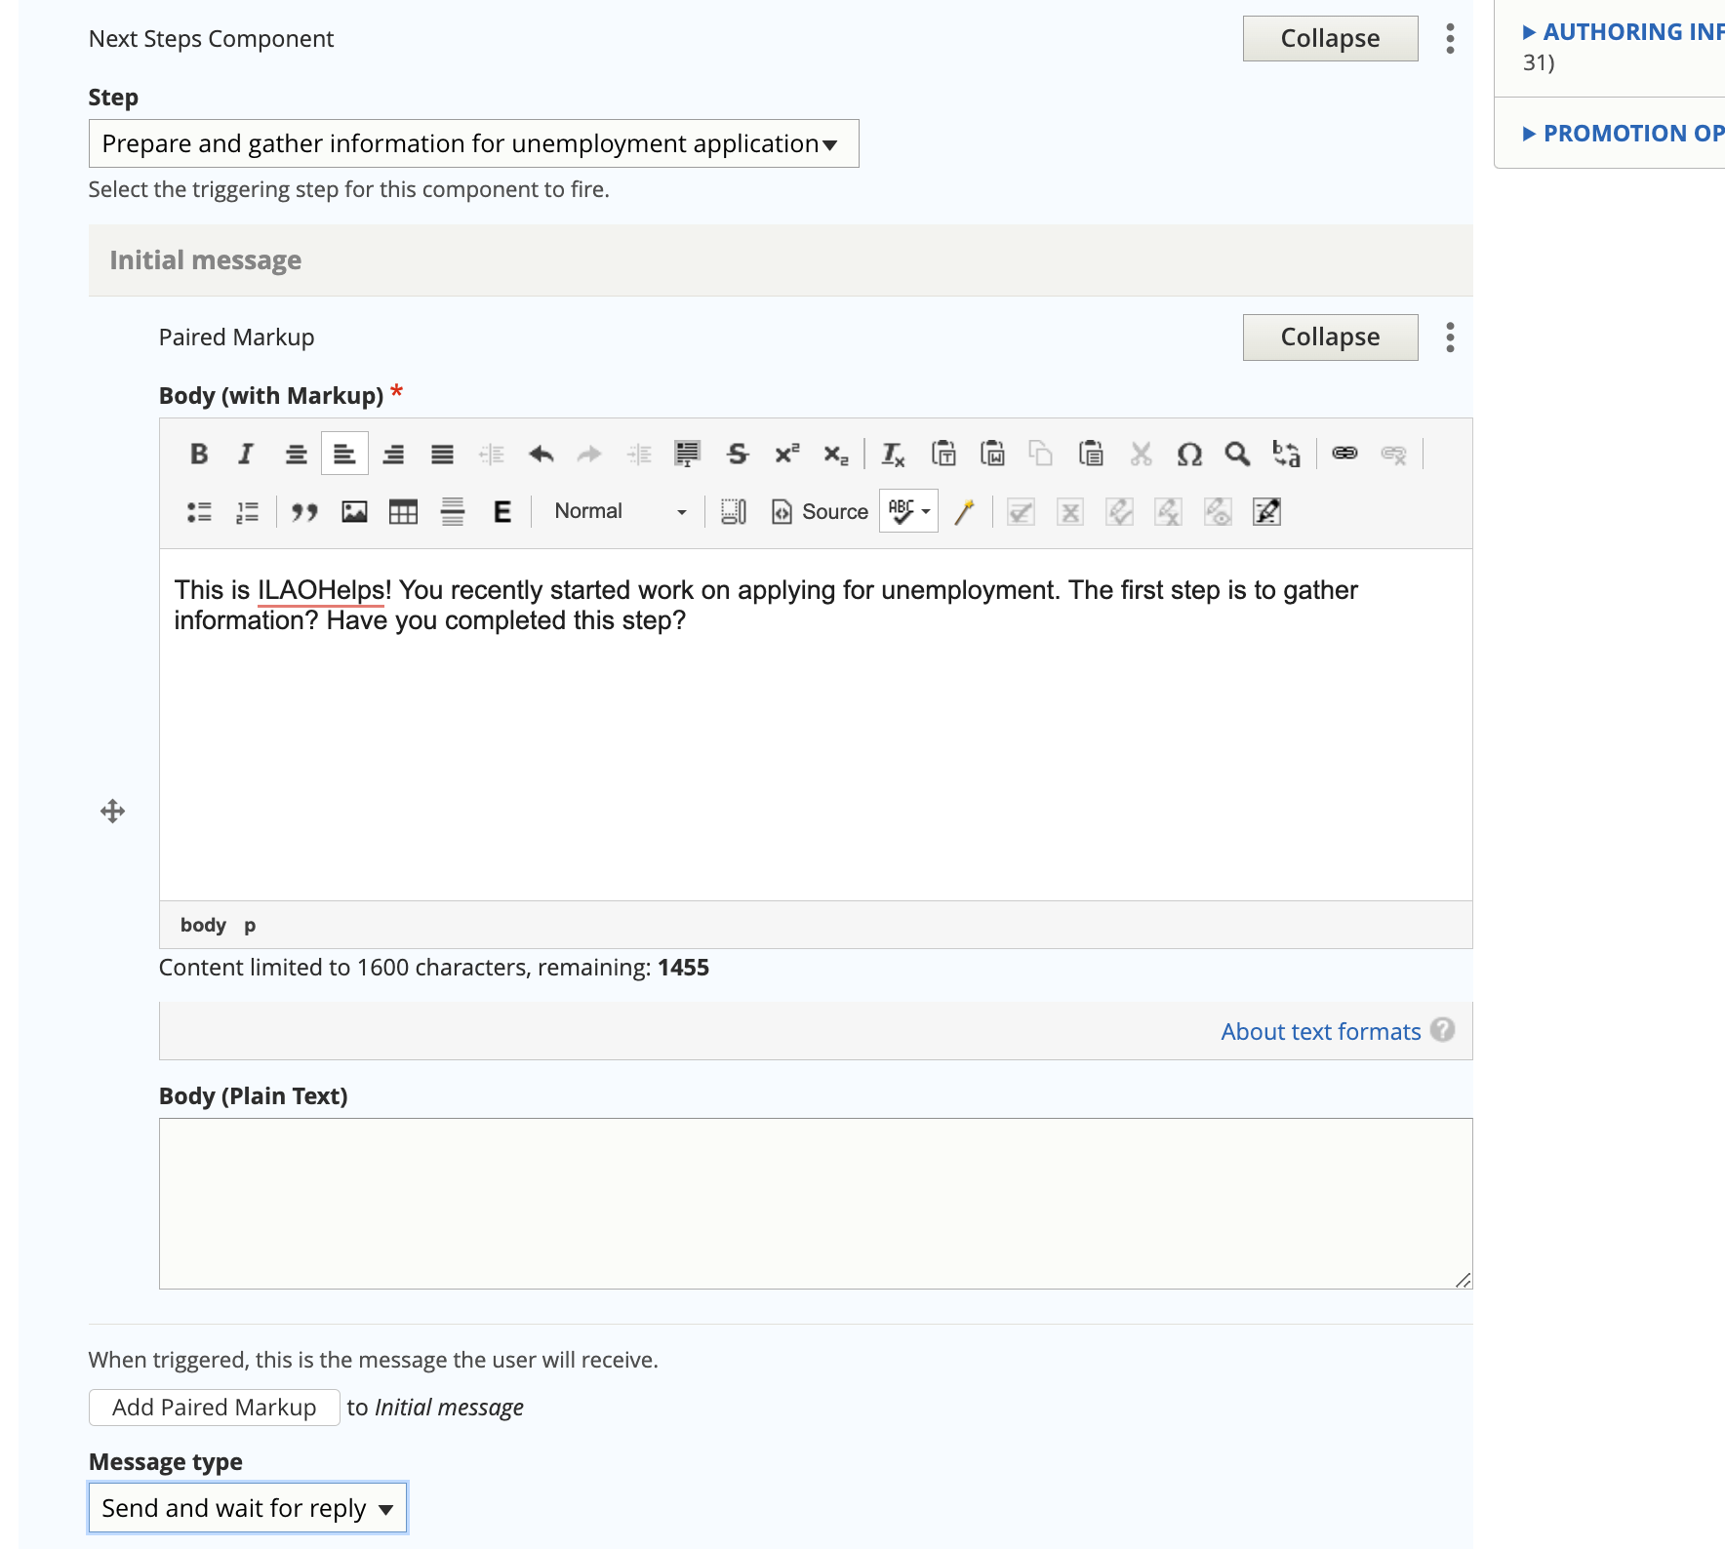
Task: Open the Step select dropdown
Action: coord(473,143)
